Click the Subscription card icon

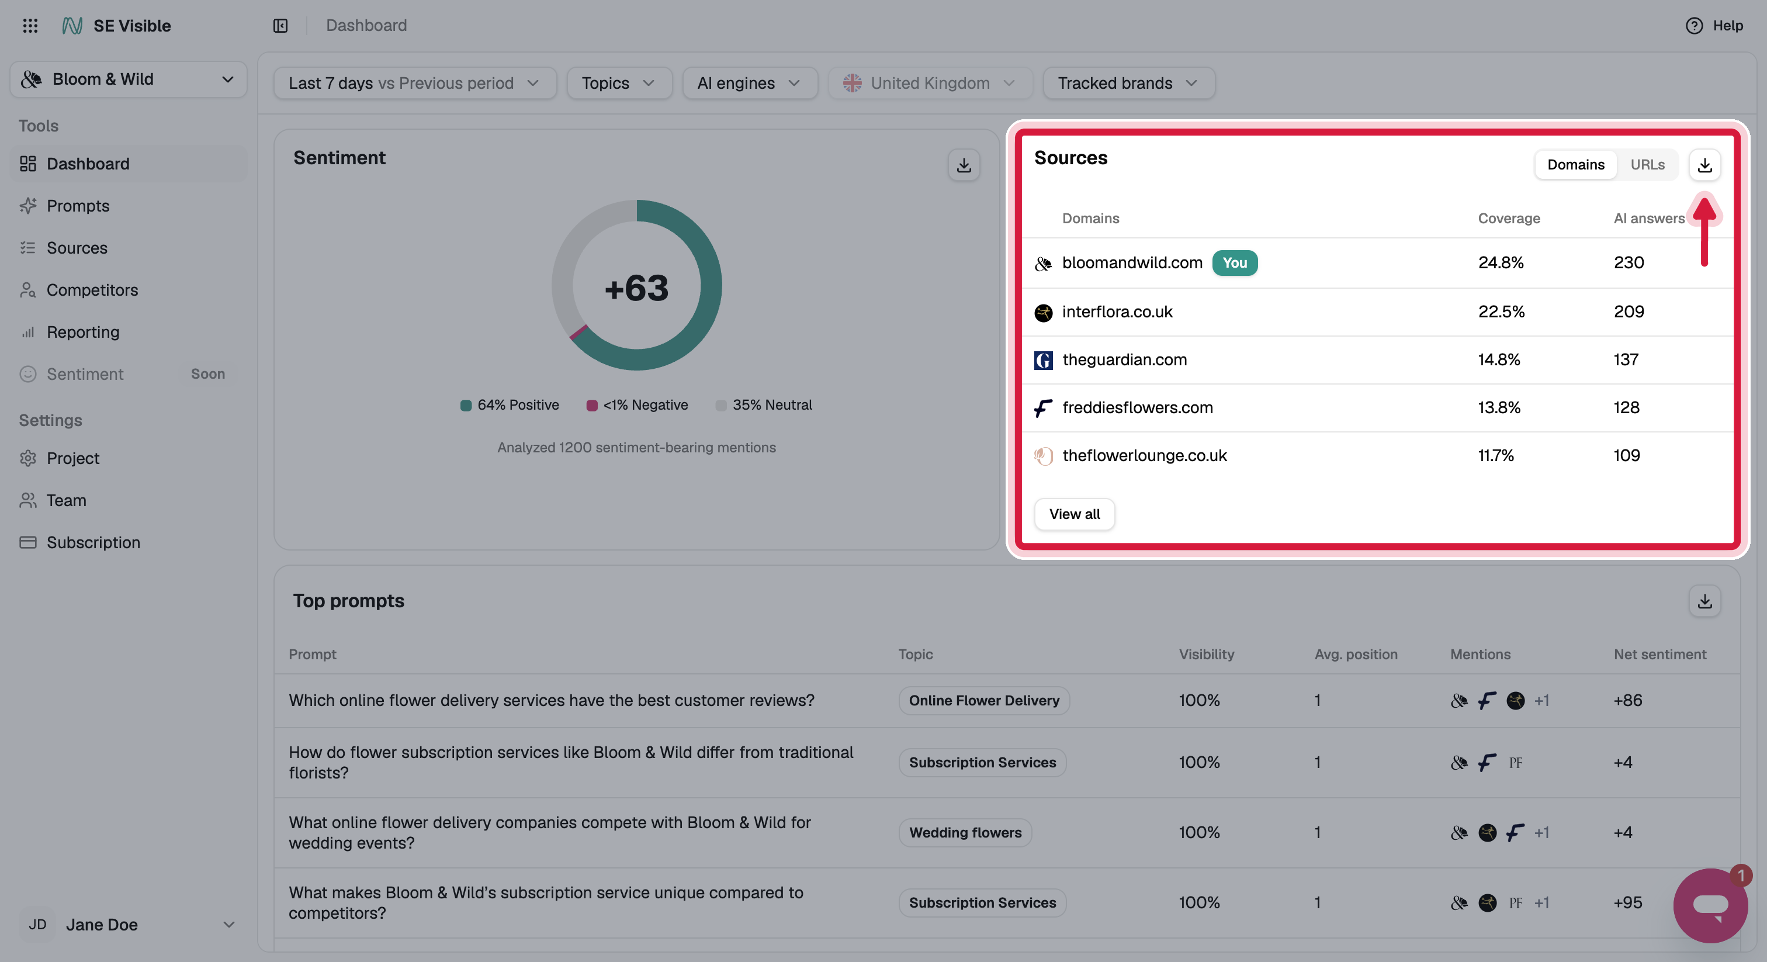[27, 543]
